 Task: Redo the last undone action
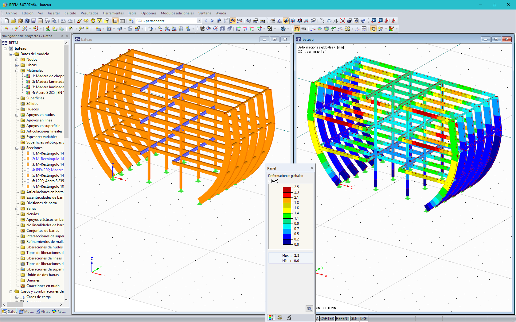coord(70,21)
